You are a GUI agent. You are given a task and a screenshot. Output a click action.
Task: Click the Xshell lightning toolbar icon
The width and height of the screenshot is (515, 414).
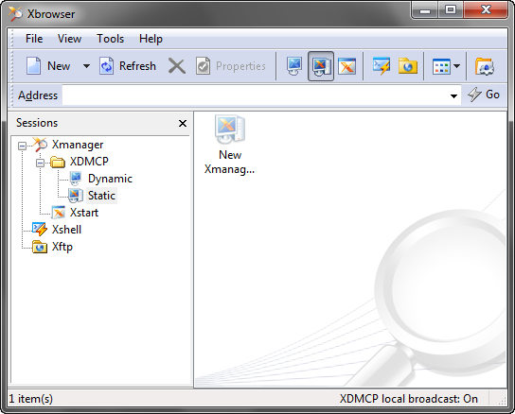[382, 65]
